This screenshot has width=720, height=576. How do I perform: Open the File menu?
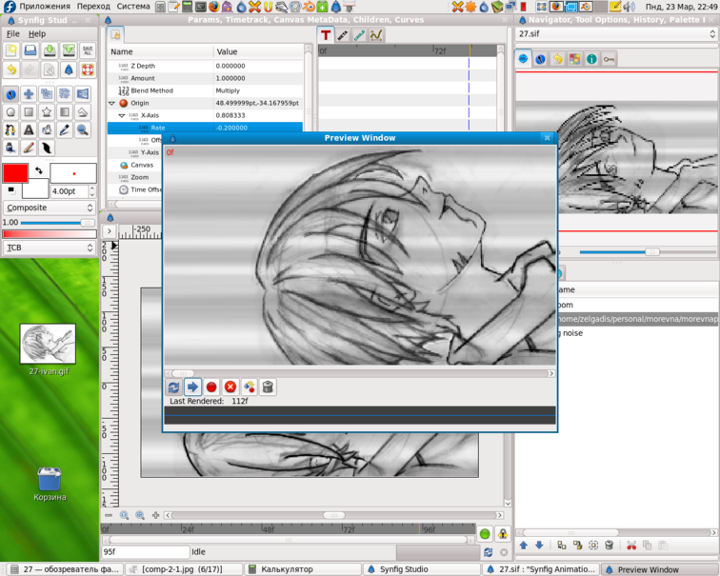[x=13, y=33]
